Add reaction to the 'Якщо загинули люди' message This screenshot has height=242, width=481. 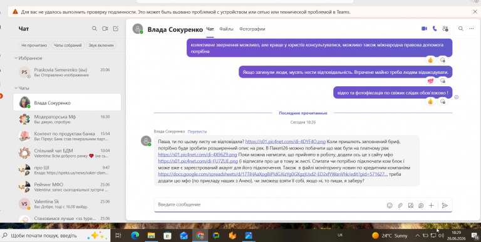pyautogui.click(x=442, y=81)
